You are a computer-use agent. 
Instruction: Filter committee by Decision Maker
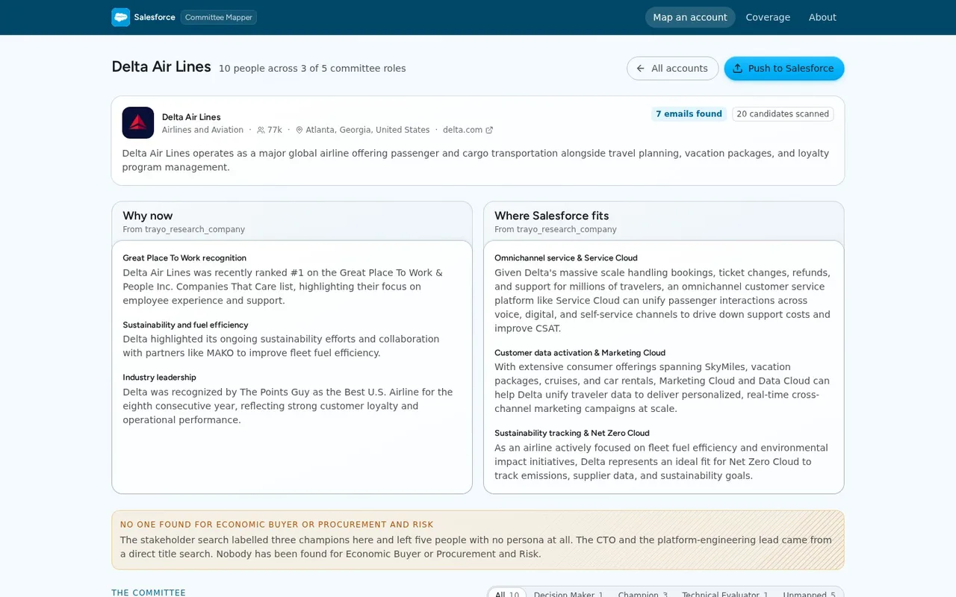[x=568, y=594]
